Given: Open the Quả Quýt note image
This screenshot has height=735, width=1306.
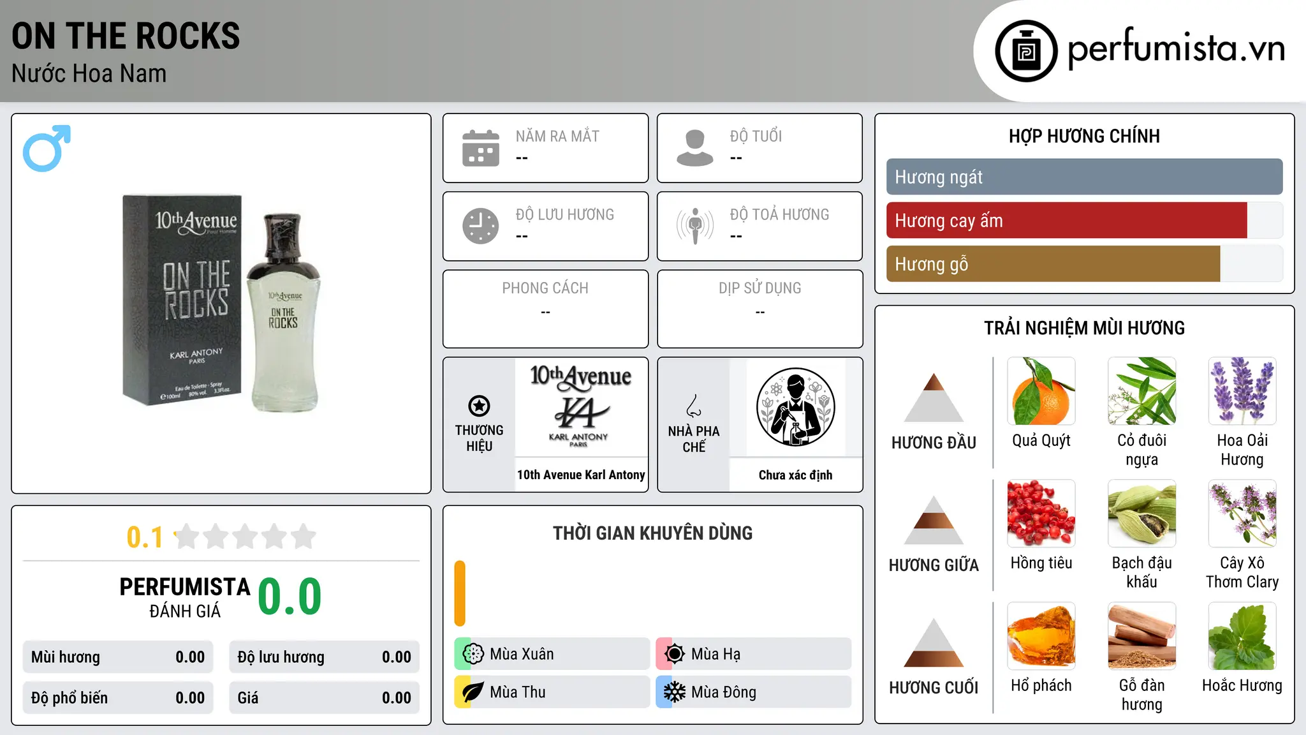Looking at the screenshot, I should click(1041, 391).
